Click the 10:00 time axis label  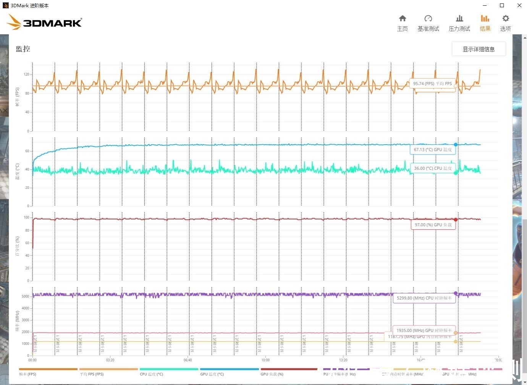click(265, 360)
